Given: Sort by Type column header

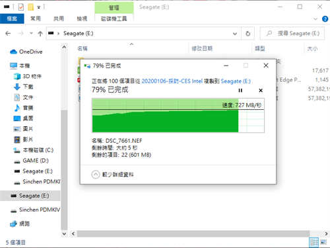Looking at the screenshot, I should pos(260,48).
